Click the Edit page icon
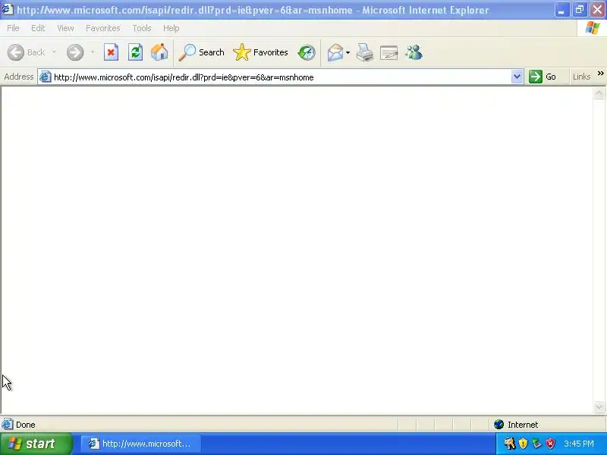The width and height of the screenshot is (607, 455). [x=389, y=52]
